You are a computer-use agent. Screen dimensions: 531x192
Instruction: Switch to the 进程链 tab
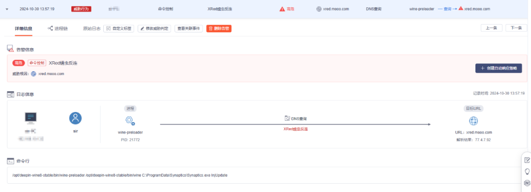58,29
